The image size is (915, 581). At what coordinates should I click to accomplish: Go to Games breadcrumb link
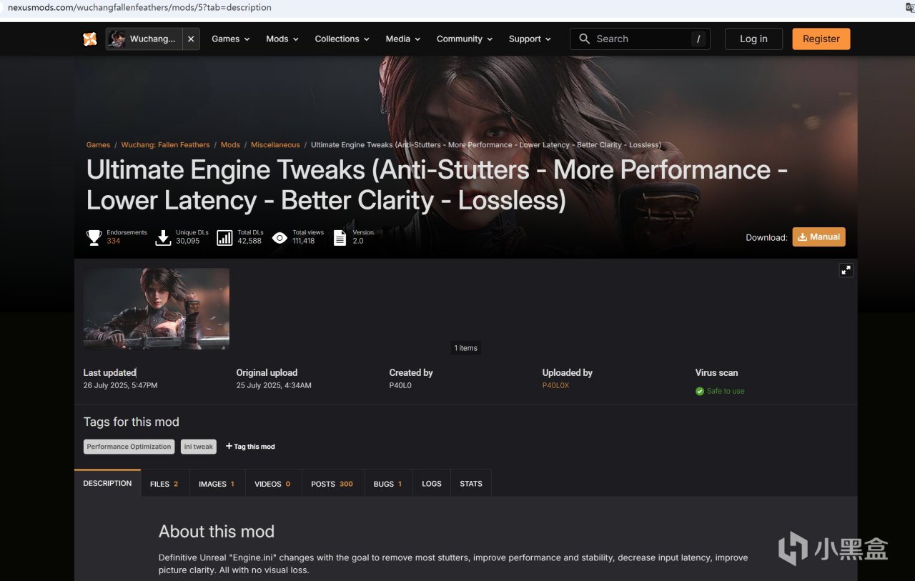[x=98, y=145]
